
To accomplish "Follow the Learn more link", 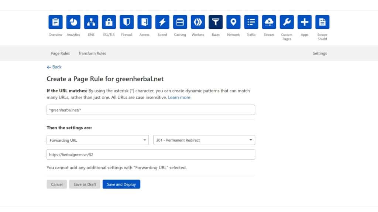I will click(x=179, y=98).
